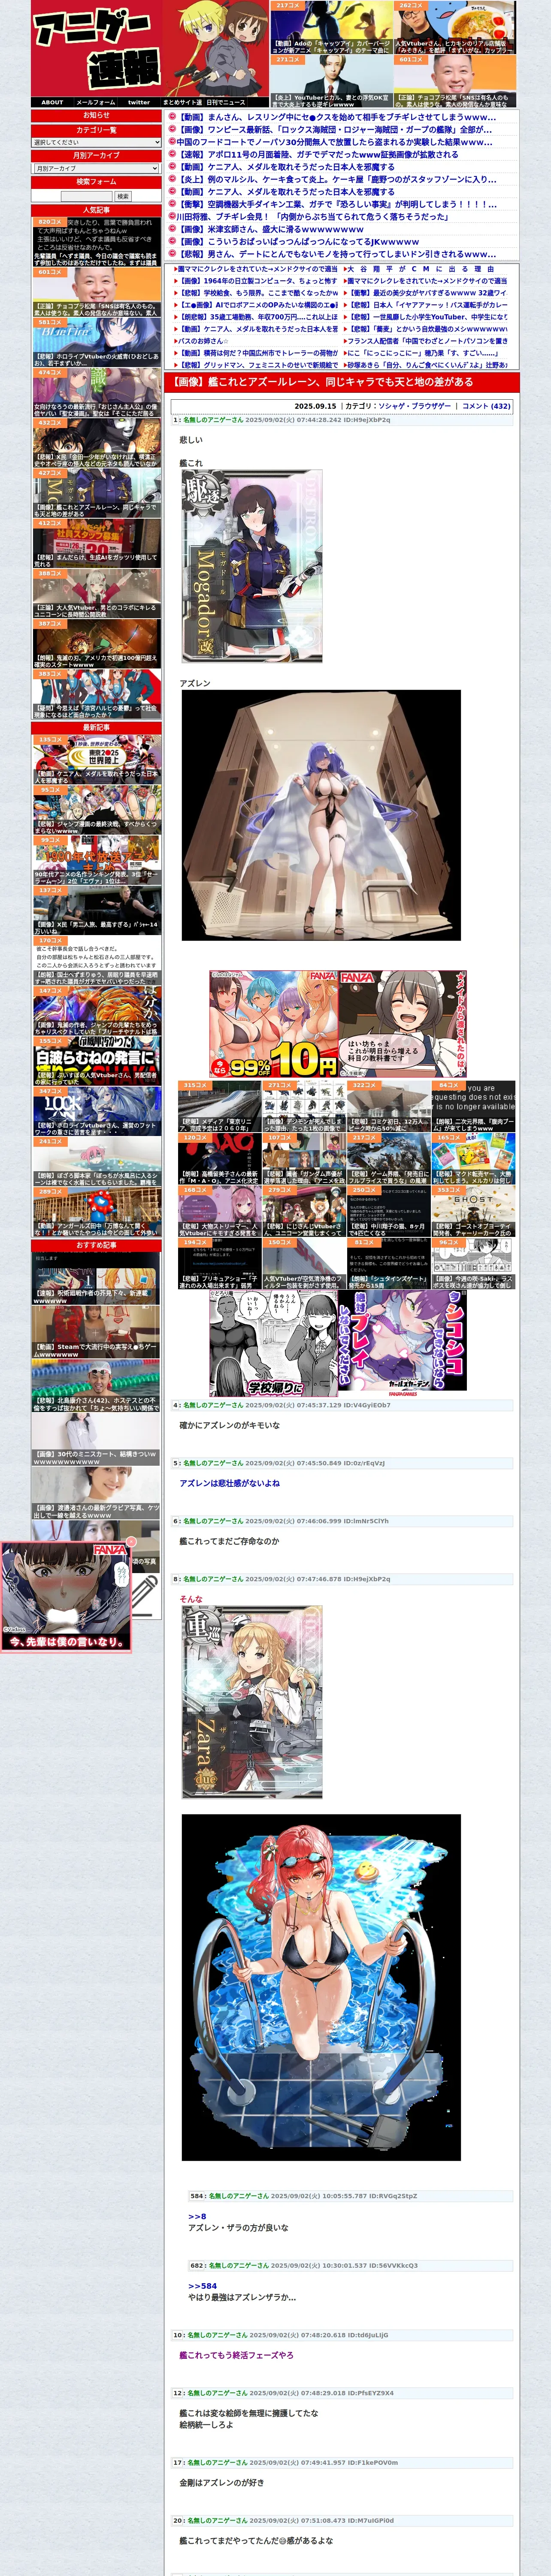This screenshot has height=2576, width=551.
Task: Open the まとめサイト速 menu item
Action: [182, 102]
